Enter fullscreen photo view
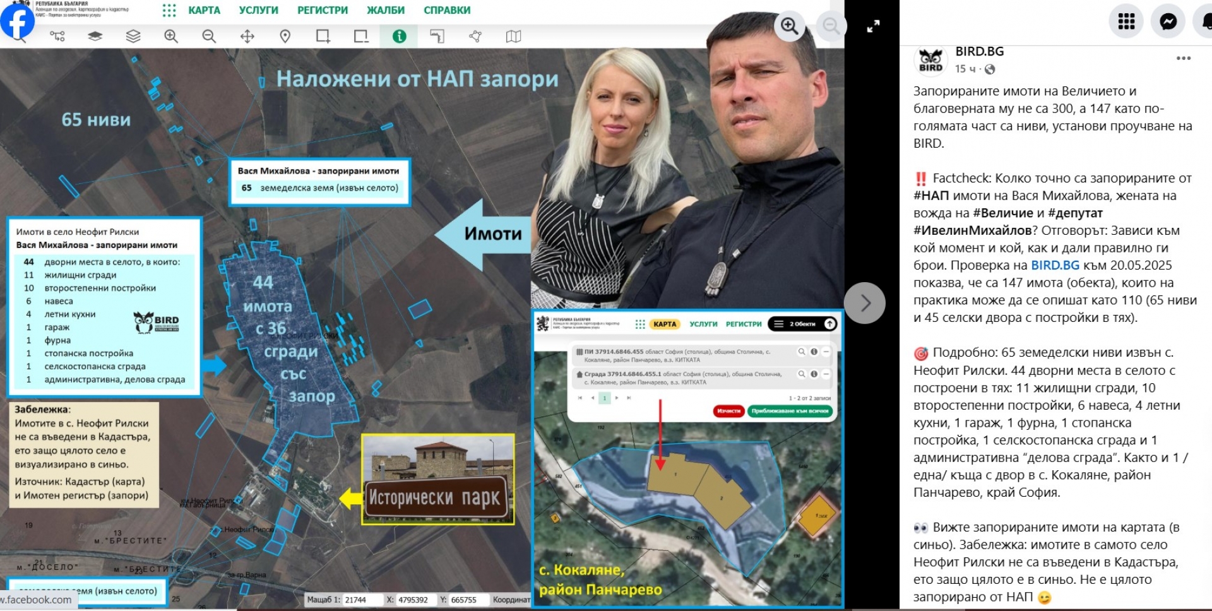The height and width of the screenshot is (611, 1212). click(x=873, y=27)
